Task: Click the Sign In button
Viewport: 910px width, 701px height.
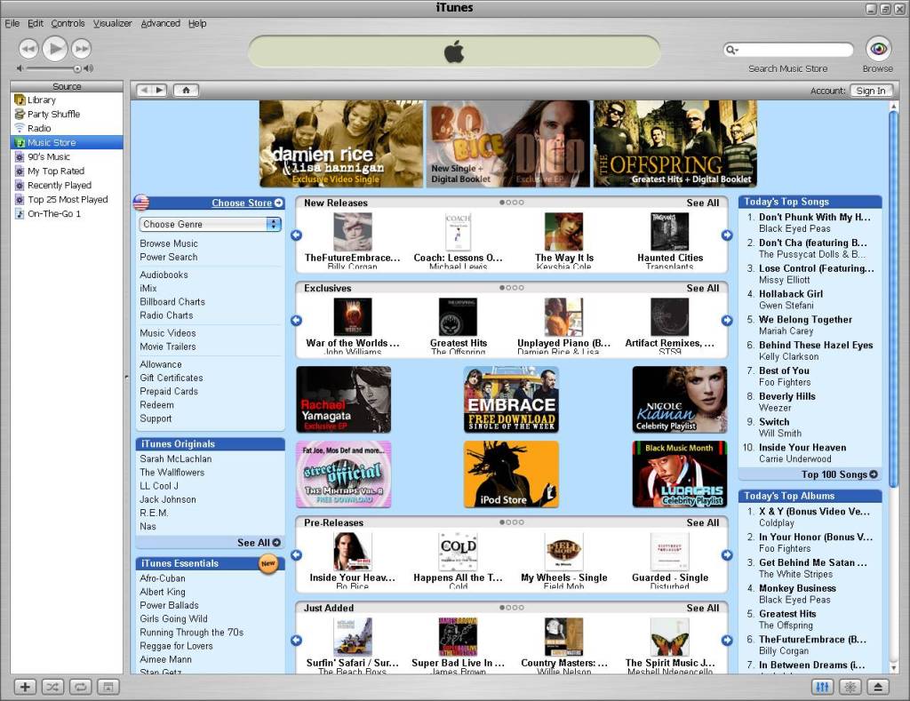Action: click(x=870, y=91)
